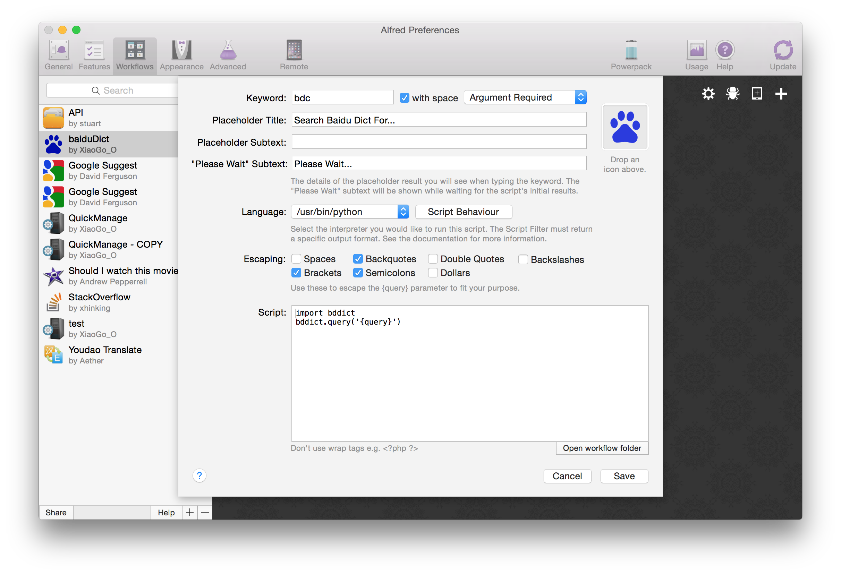Image resolution: width=841 pixels, height=575 pixels.
Task: Click the workflow Search field
Action: pyautogui.click(x=112, y=91)
